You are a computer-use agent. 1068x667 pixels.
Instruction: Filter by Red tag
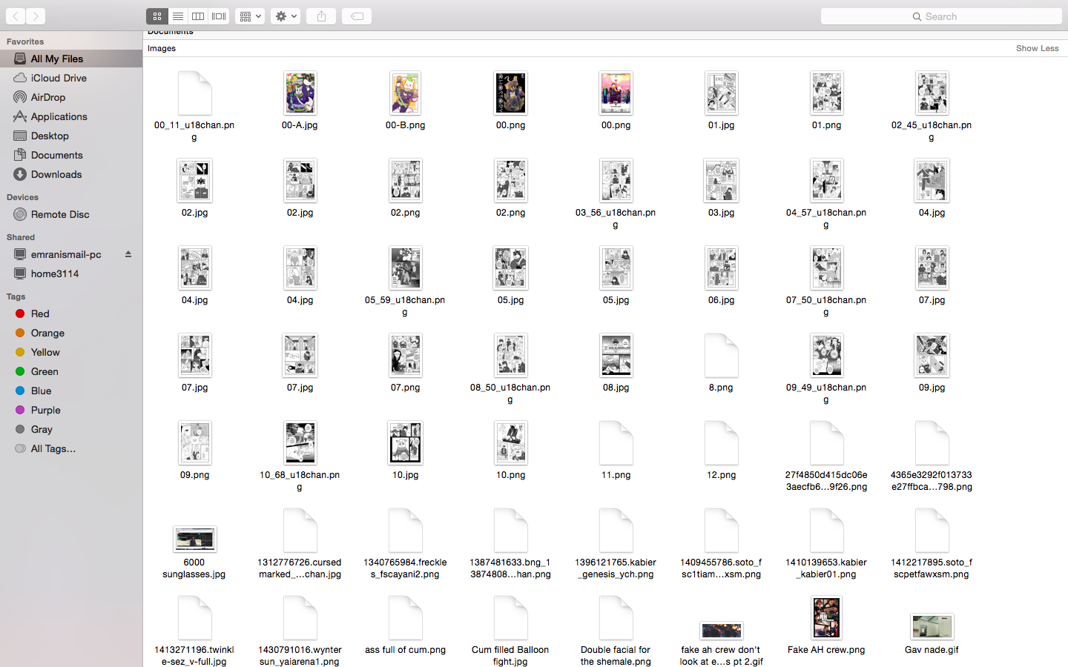(71, 313)
